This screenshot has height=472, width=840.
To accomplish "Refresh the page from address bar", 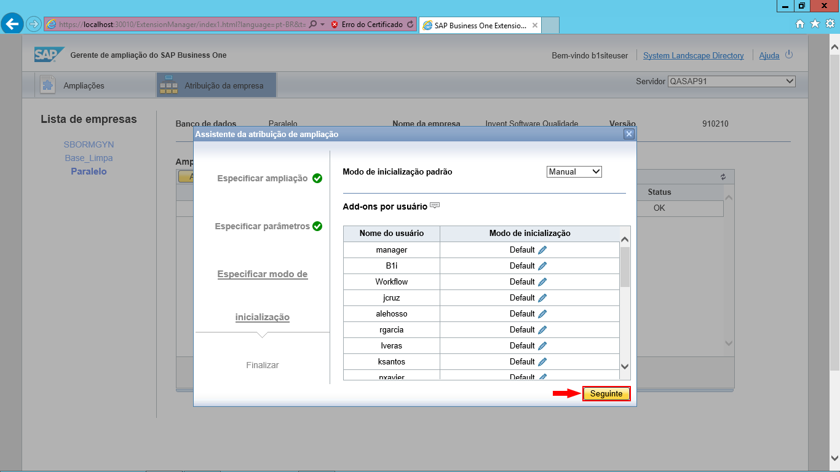I will [x=410, y=25].
